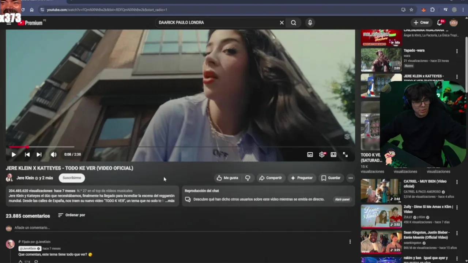The width and height of the screenshot is (468, 263).
Task: Switch to theater mode view
Action: pyautogui.click(x=333, y=155)
